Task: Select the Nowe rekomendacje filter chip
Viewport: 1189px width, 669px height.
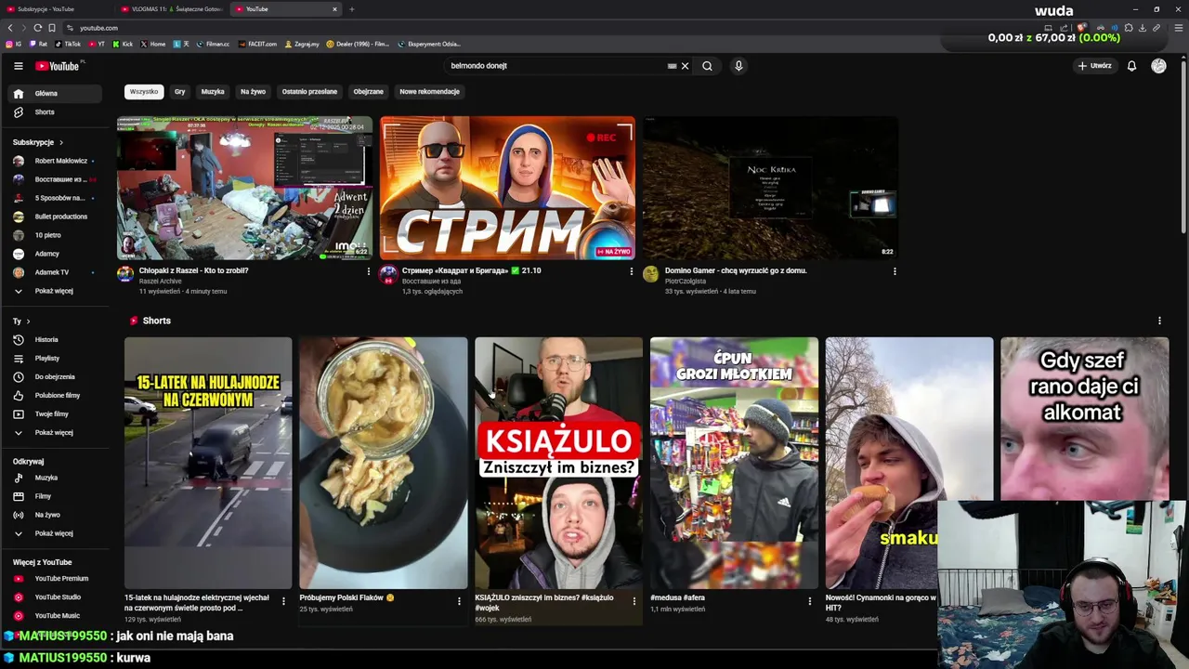Action: click(429, 91)
